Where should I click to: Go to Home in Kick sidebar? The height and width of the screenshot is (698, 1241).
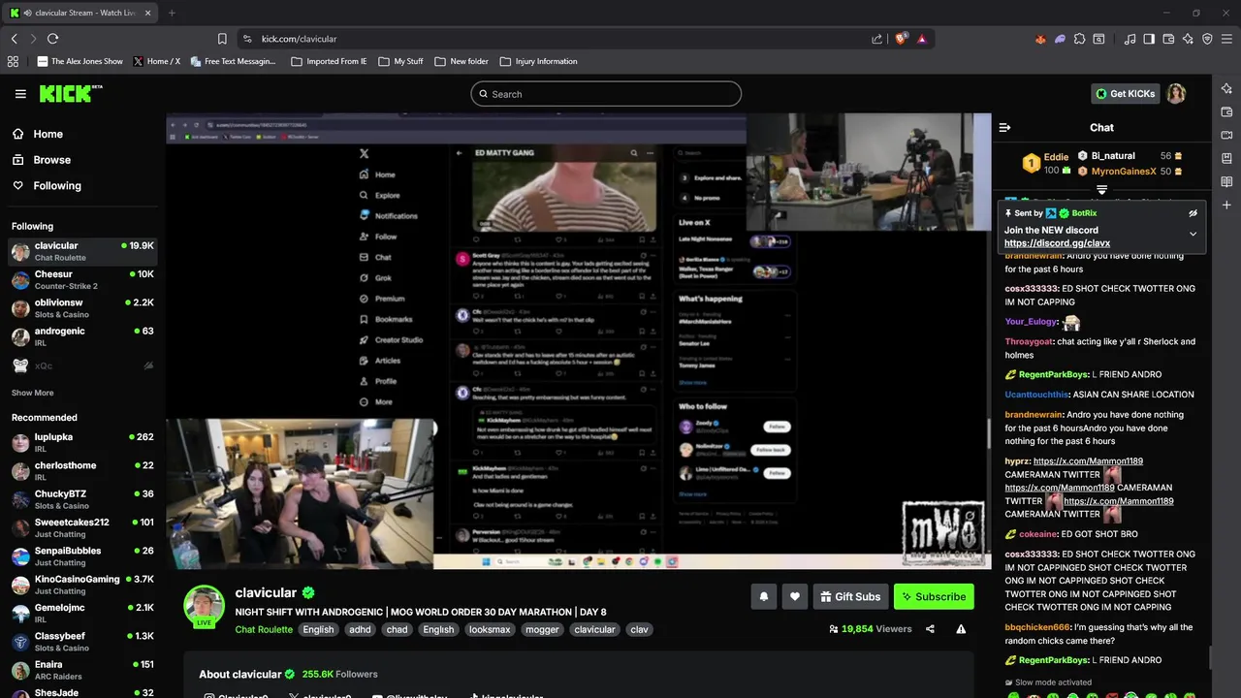point(38,134)
